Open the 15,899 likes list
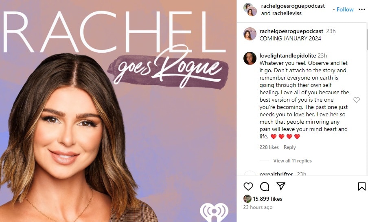This screenshot has width=368, height=222. coord(267,199)
